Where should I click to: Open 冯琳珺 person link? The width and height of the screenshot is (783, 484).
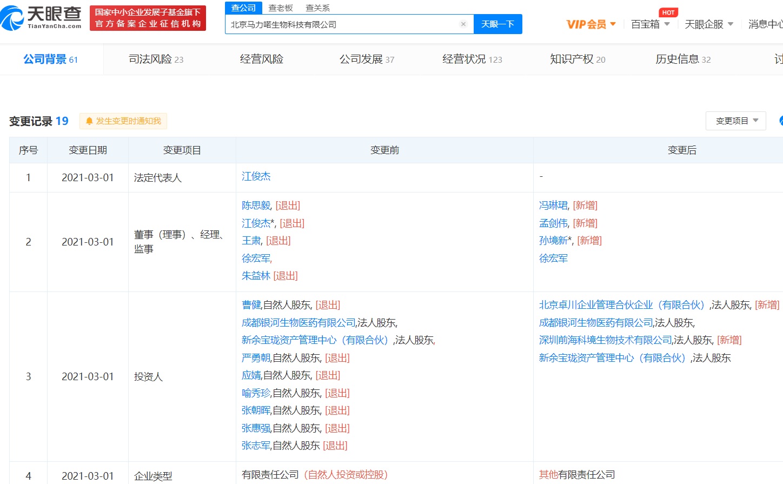tap(554, 205)
